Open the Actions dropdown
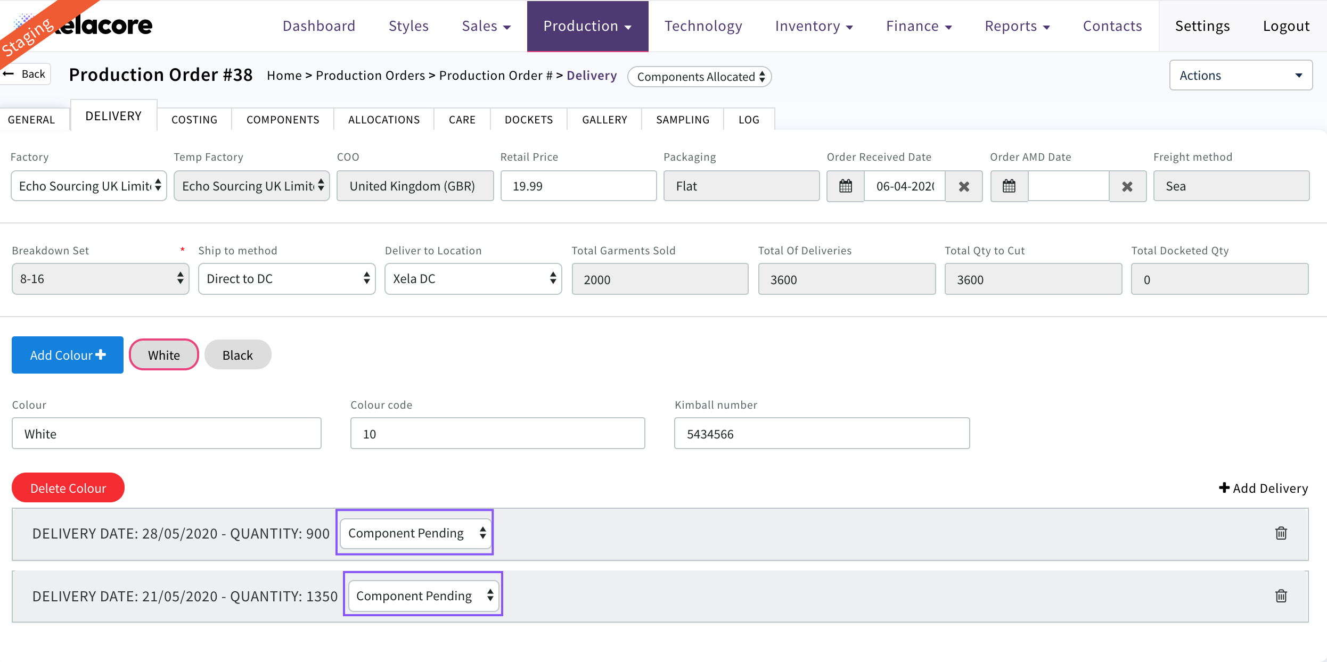Viewport: 1327px width, 662px height. coord(1240,76)
